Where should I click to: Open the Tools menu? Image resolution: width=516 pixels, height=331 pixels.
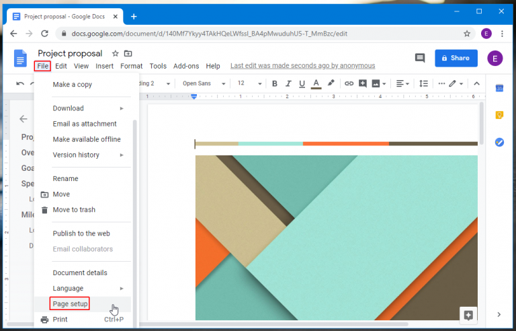(x=158, y=66)
